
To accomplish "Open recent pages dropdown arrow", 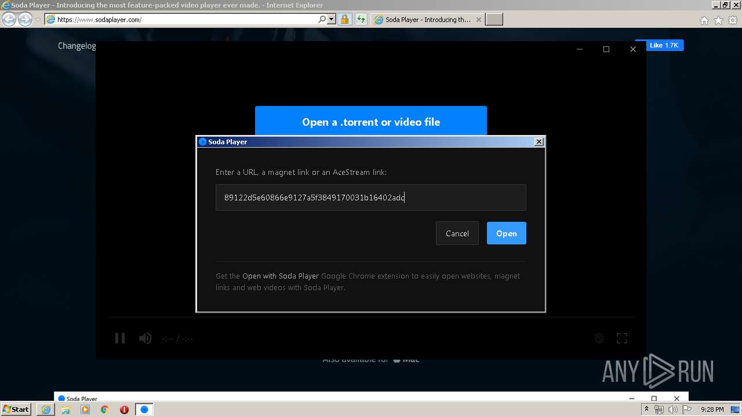I will tap(38, 20).
